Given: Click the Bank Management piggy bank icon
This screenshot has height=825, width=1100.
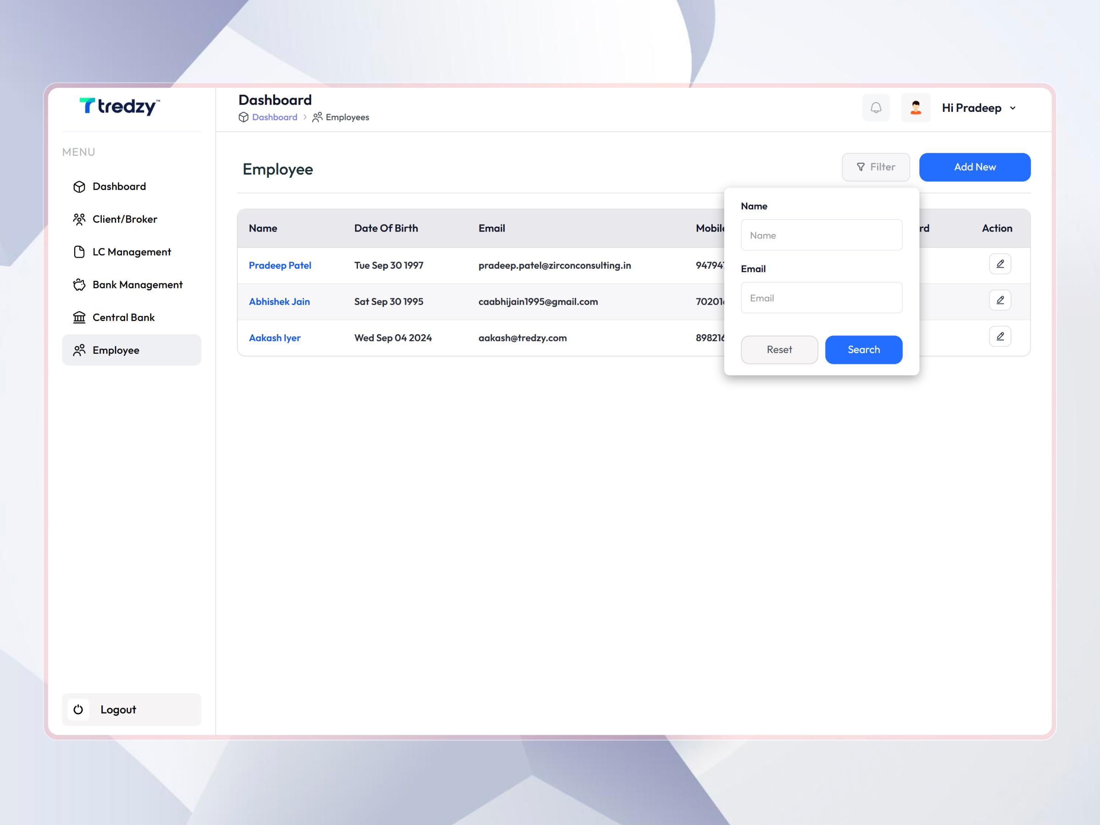Looking at the screenshot, I should click(80, 285).
